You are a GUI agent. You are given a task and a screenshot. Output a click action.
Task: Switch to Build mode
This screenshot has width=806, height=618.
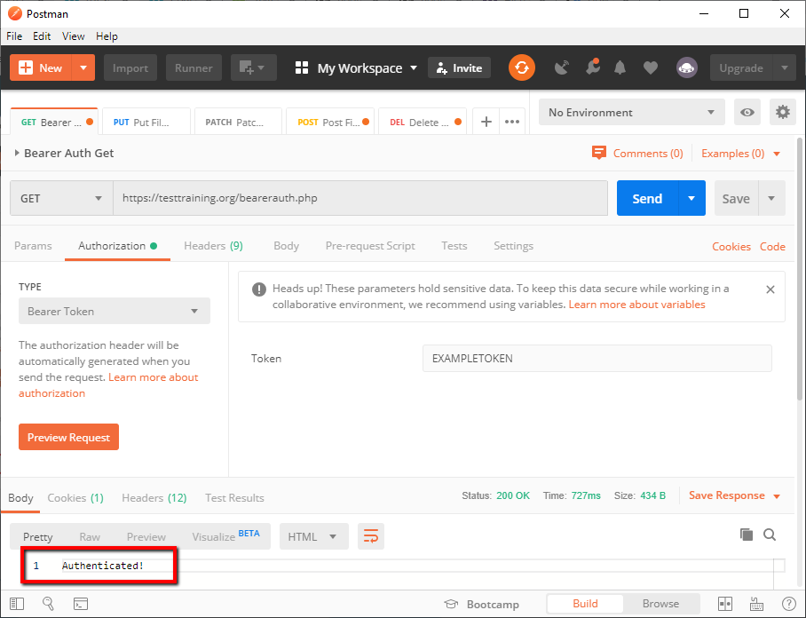coord(585,604)
